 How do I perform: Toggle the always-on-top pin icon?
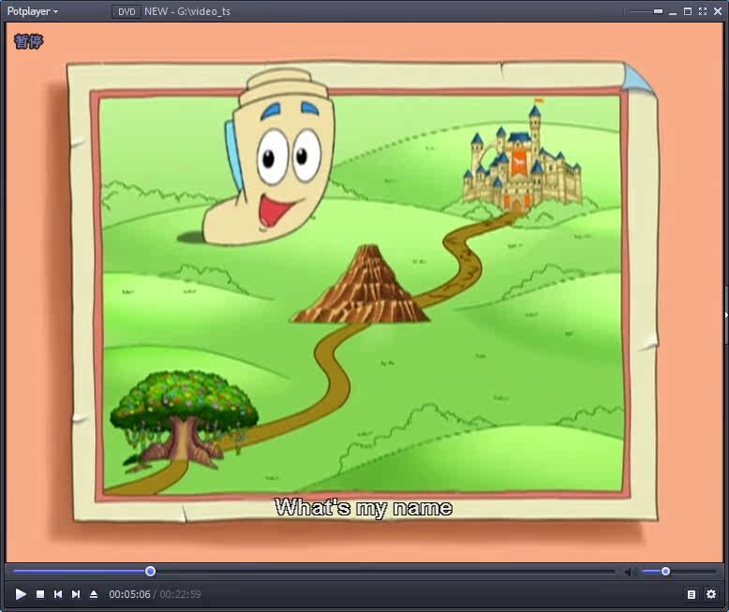(658, 11)
